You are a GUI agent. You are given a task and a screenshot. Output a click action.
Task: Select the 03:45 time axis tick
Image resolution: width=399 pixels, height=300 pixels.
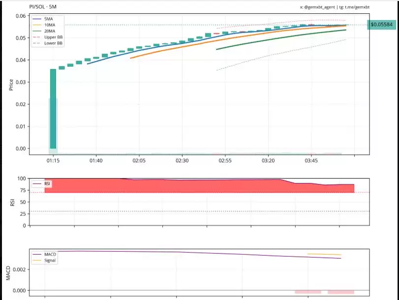[x=311, y=161]
